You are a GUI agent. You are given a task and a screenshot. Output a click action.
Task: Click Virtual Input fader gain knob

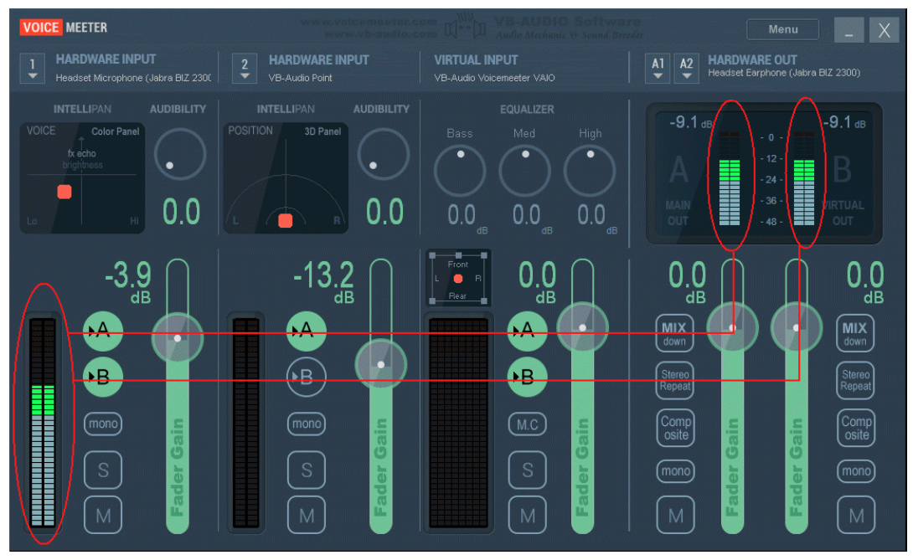click(x=582, y=328)
